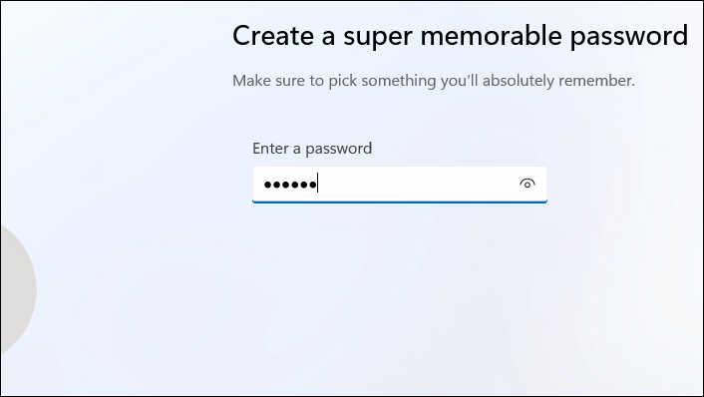Focus the Enter a password field
The image size is (704, 397).
tap(400, 185)
